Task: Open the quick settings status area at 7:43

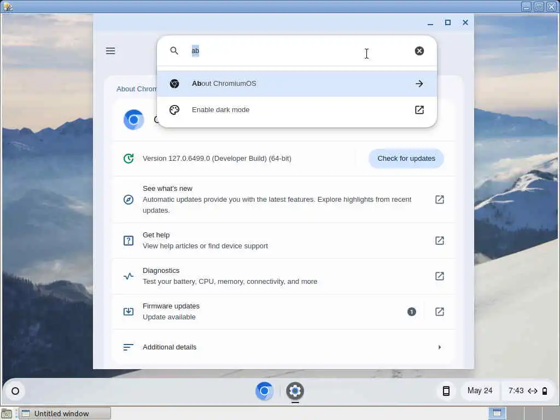Action: tap(528, 390)
